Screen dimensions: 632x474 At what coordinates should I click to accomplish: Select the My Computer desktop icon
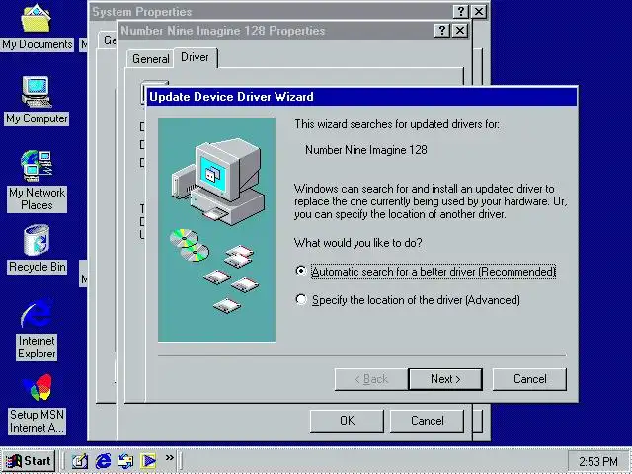click(37, 101)
